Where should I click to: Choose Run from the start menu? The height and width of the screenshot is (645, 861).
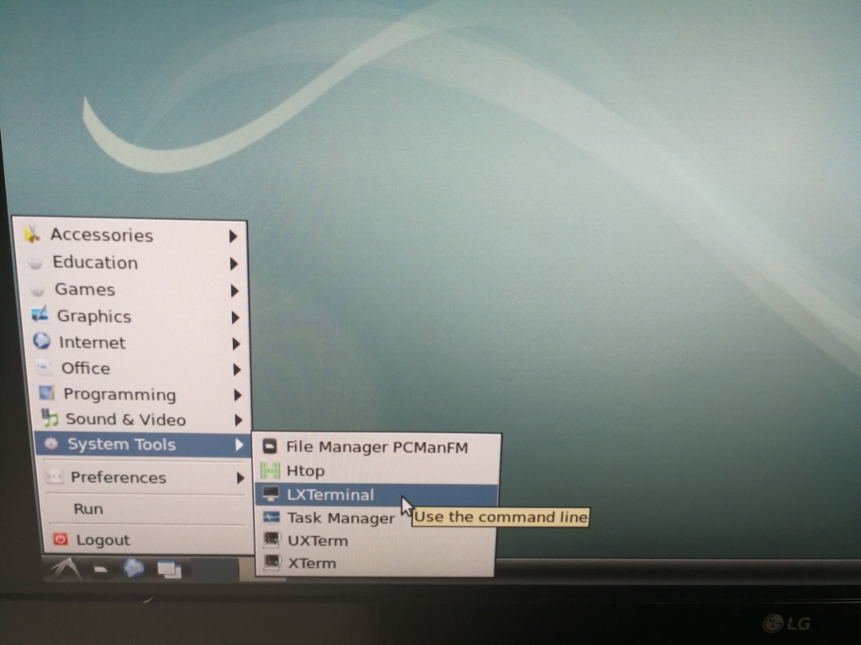pyautogui.click(x=146, y=509)
